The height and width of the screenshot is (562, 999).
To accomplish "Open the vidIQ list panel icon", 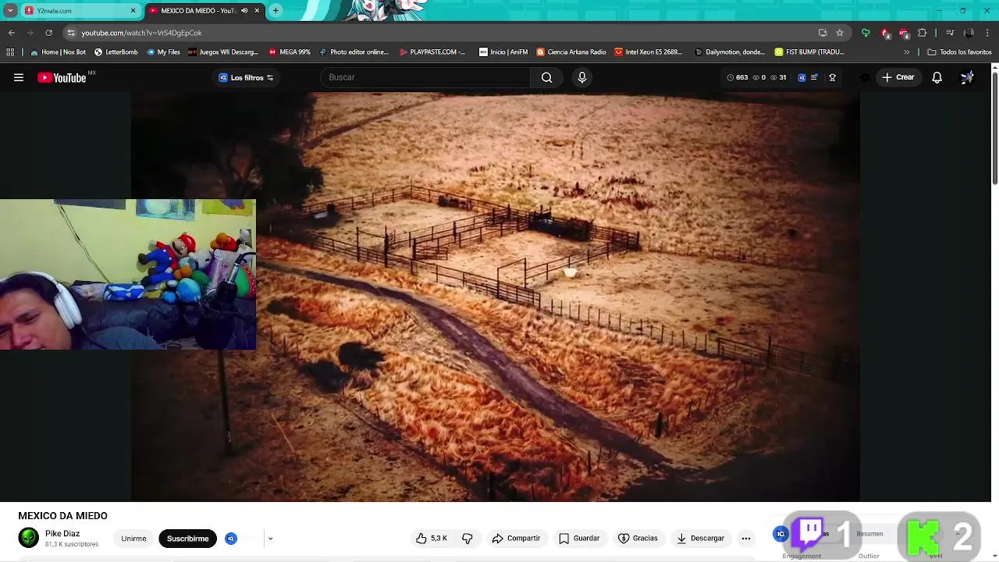I will [814, 77].
